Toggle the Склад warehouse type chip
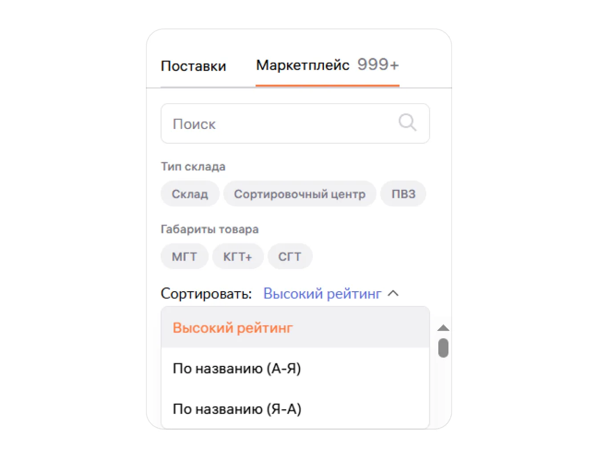 tap(190, 194)
